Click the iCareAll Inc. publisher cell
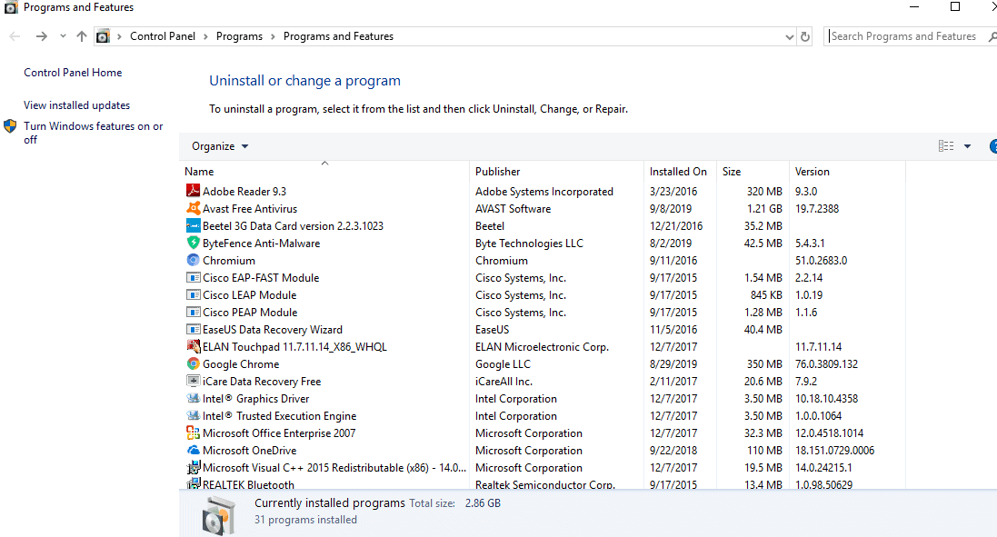 tap(503, 382)
